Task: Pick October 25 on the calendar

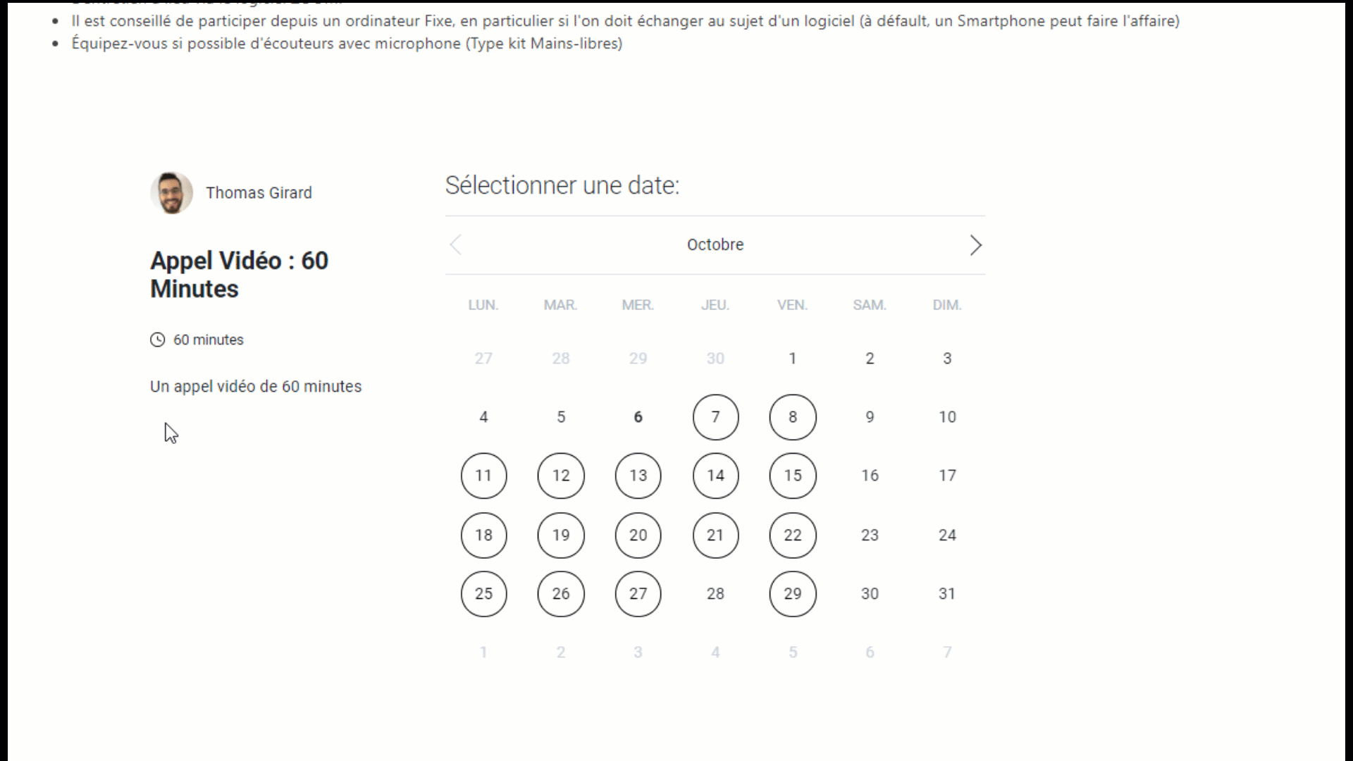Action: (483, 593)
